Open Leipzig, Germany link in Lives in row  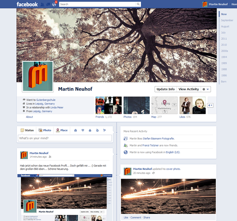(x=45, y=103)
